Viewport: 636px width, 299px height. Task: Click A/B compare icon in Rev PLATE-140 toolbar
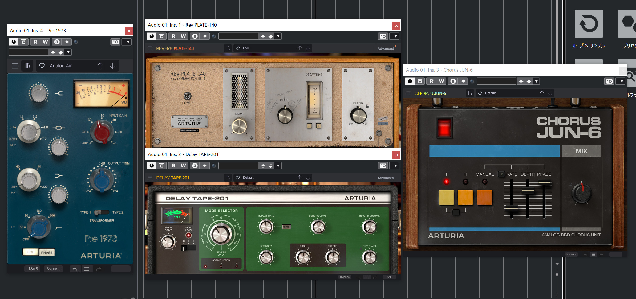195,36
